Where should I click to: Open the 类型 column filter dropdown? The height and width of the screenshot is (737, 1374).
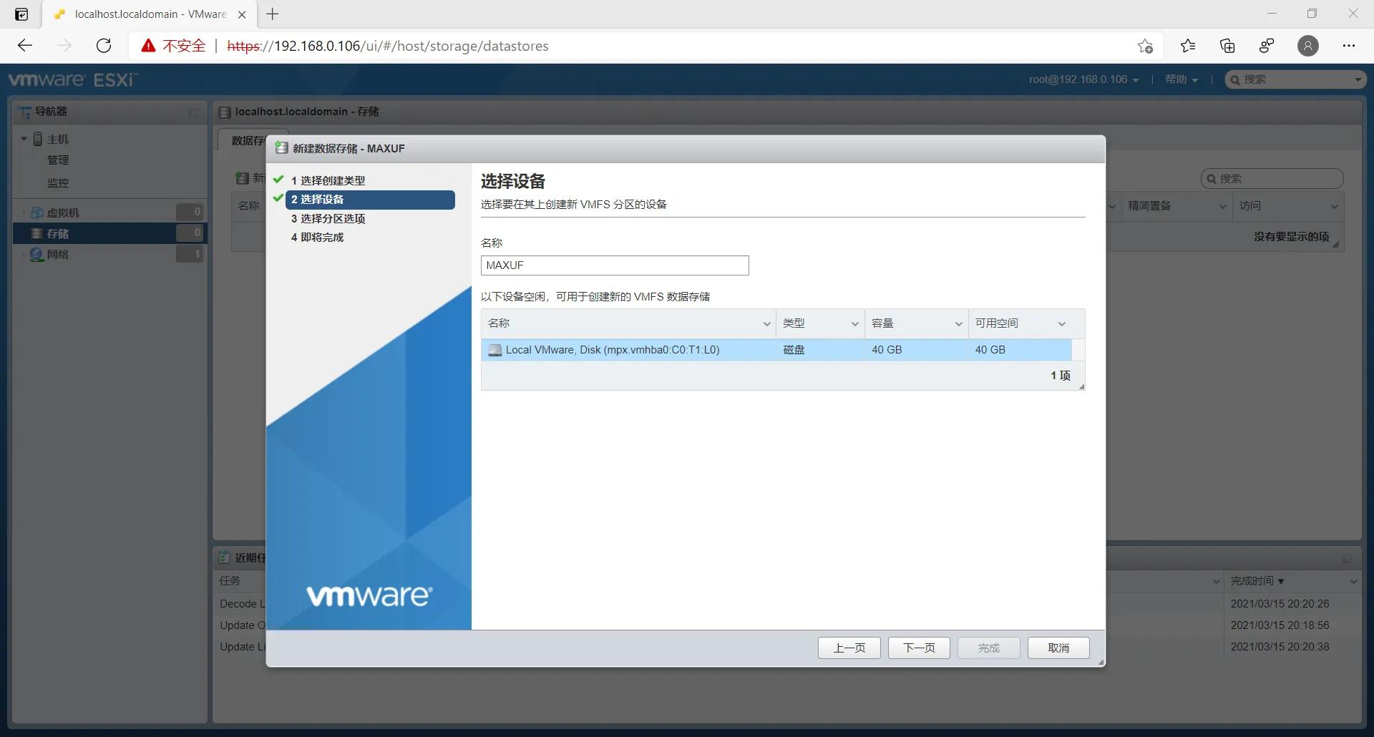(854, 323)
